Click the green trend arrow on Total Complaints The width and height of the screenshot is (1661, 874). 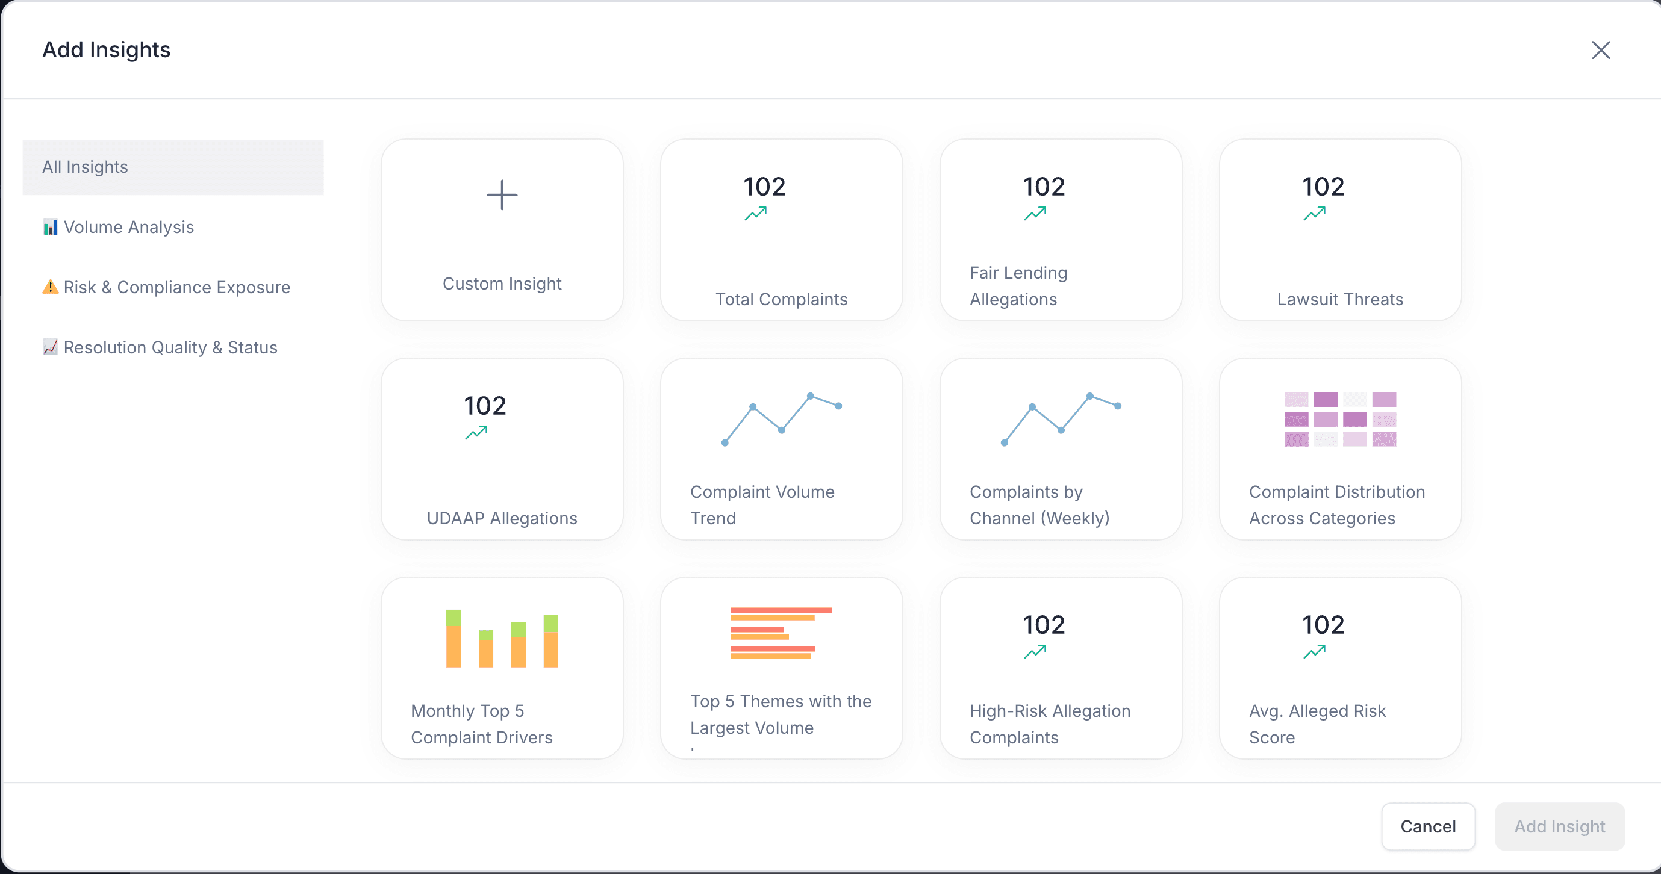pyautogui.click(x=756, y=212)
